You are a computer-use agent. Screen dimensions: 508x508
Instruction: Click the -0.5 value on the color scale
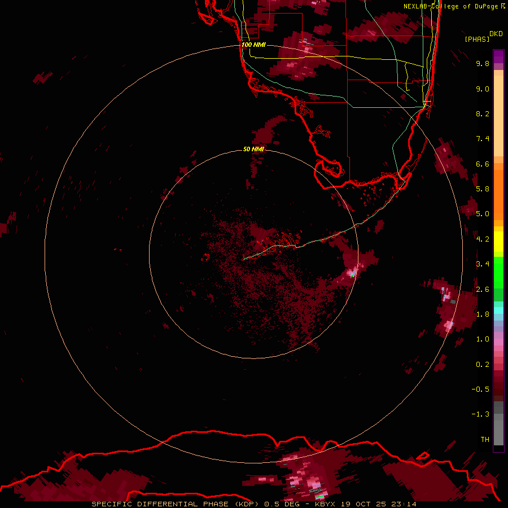point(480,389)
